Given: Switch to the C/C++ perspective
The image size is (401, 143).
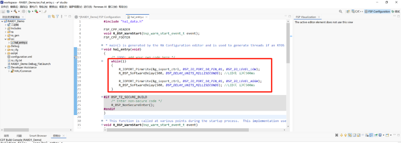Looking at the screenshot, I should [x=357, y=12].
